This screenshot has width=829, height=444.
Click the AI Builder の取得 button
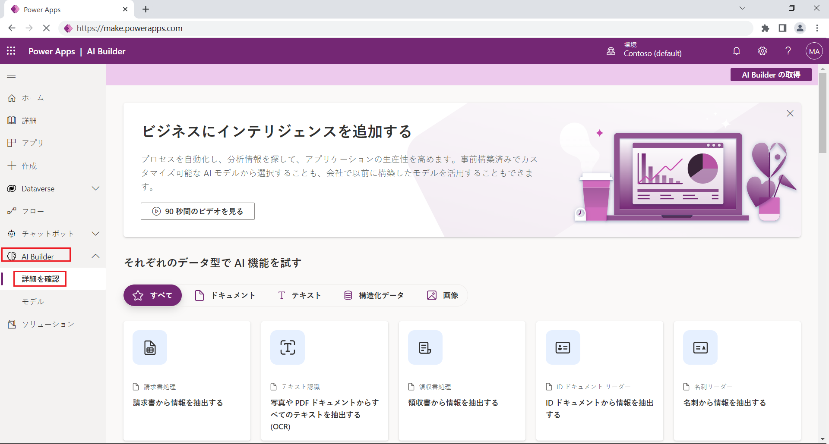pyautogui.click(x=771, y=75)
